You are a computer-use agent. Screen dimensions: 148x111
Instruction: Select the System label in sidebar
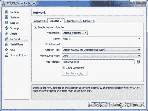pyautogui.click(x=15, y=18)
